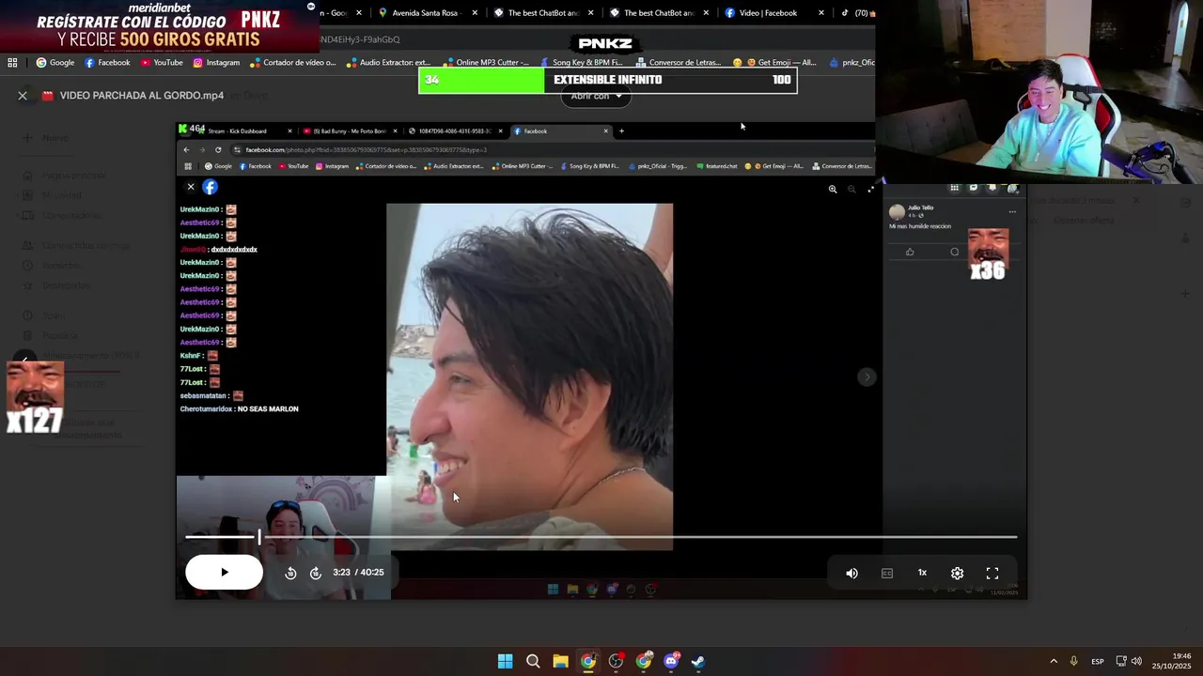Open Discord from the taskbar
The width and height of the screenshot is (1203, 676).
coord(671,661)
